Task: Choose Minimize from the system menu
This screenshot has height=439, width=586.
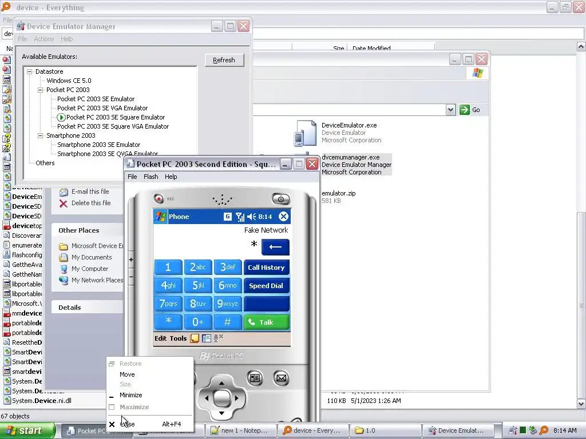Action: click(x=131, y=395)
